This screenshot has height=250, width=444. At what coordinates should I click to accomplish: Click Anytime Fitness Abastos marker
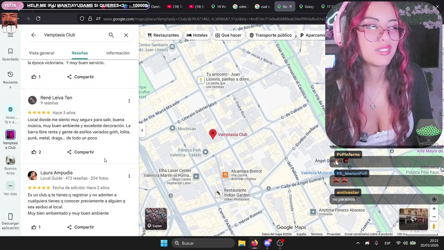[x=313, y=212]
